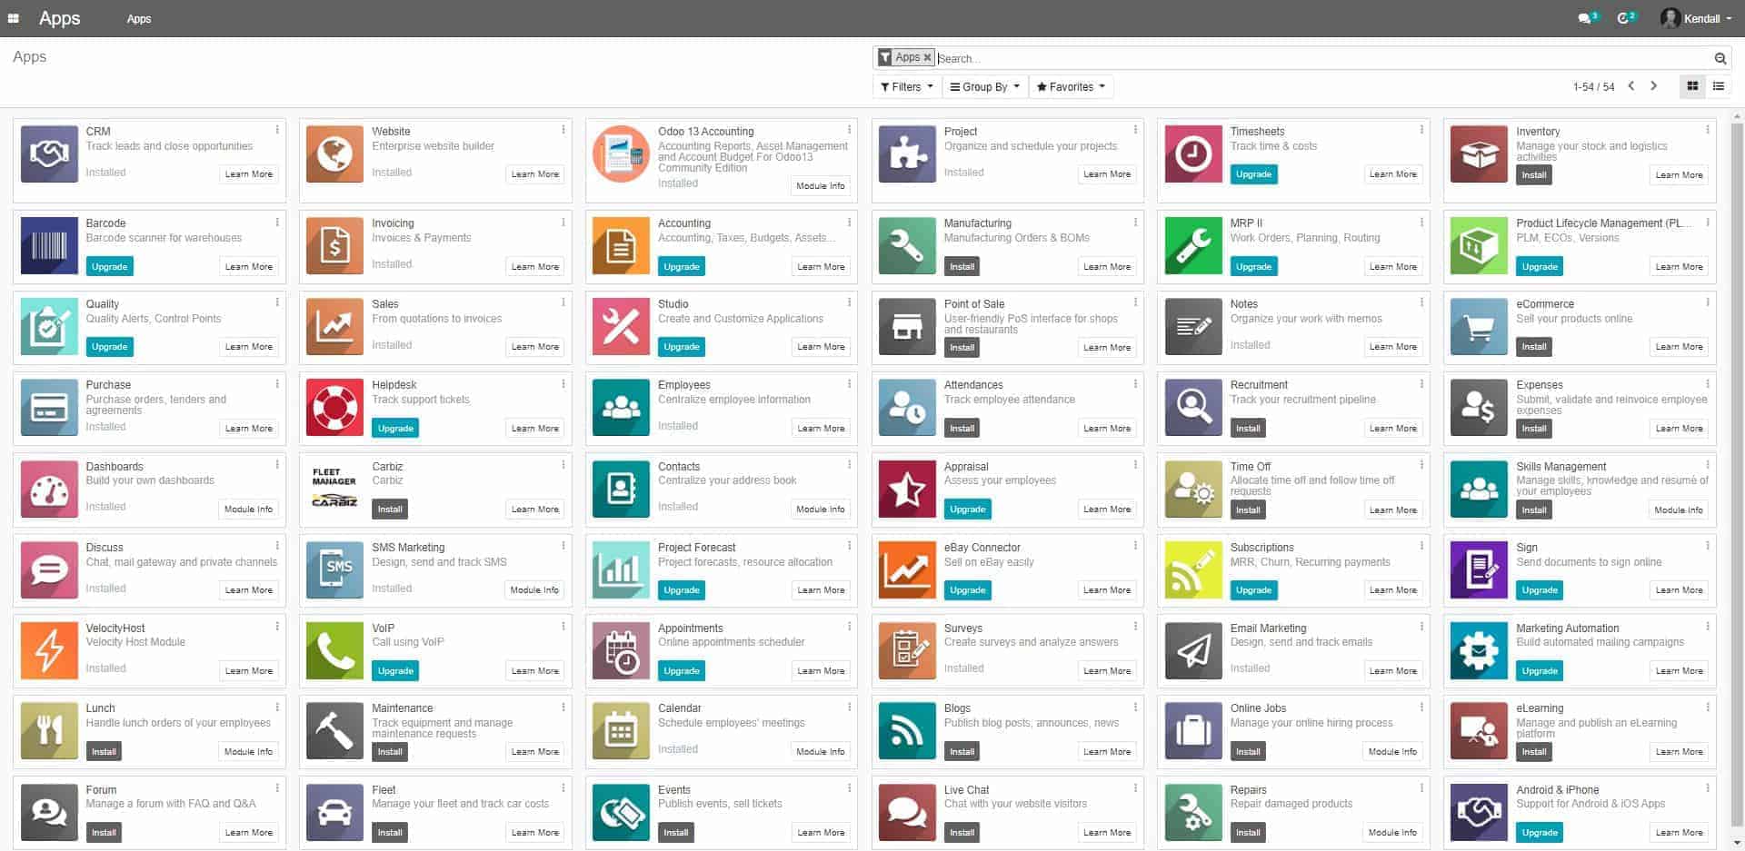Install the Live Chat app
Image resolution: width=1745 pixels, height=851 pixels.
pyautogui.click(x=962, y=833)
